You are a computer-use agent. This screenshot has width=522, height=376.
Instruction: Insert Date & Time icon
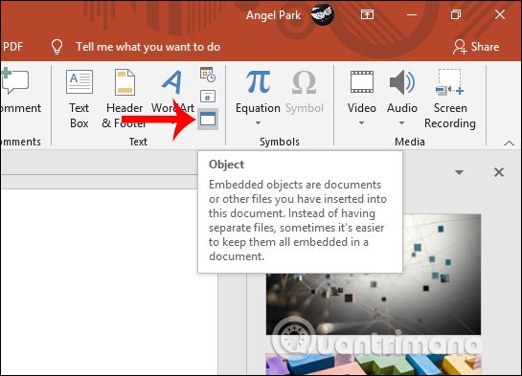208,75
